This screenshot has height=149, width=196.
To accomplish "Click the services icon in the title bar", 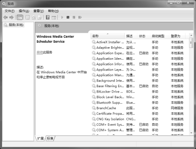I will [x=4, y=4].
